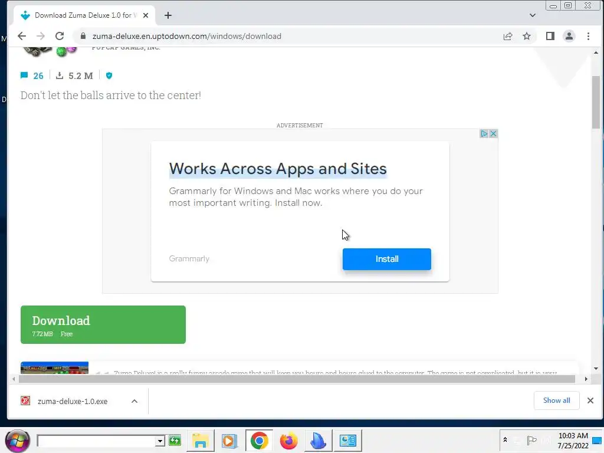The image size is (604, 453).
Task: Click the ad headline Works Across Apps and Sites
Action: pyautogui.click(x=278, y=169)
